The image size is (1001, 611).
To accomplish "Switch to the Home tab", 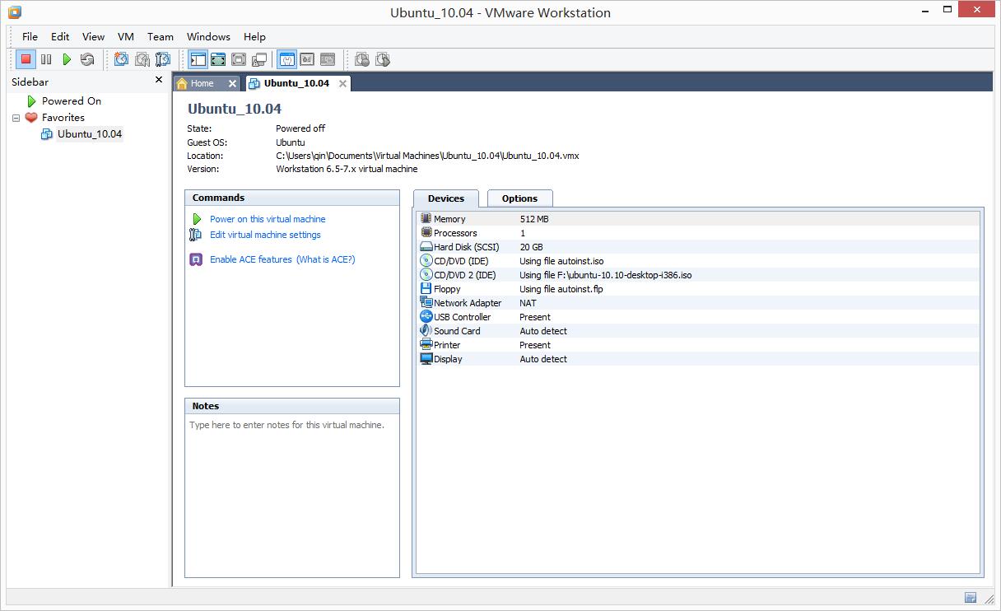I will click(202, 83).
